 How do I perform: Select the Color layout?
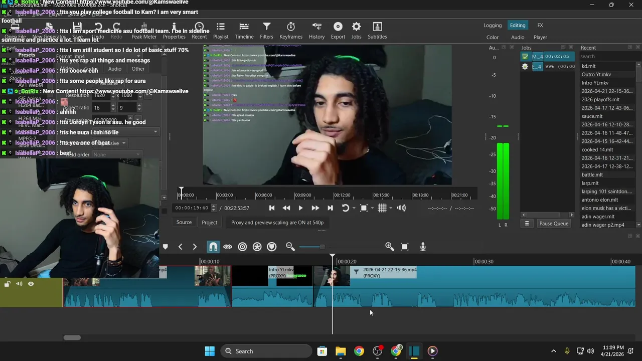coord(493,37)
